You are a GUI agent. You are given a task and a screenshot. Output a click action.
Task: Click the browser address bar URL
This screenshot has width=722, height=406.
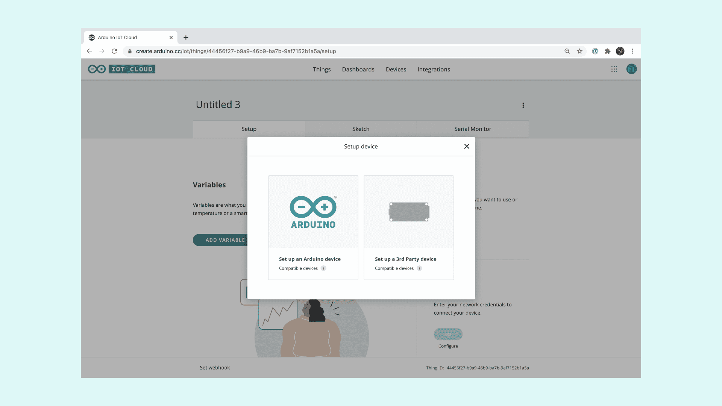pos(236,51)
